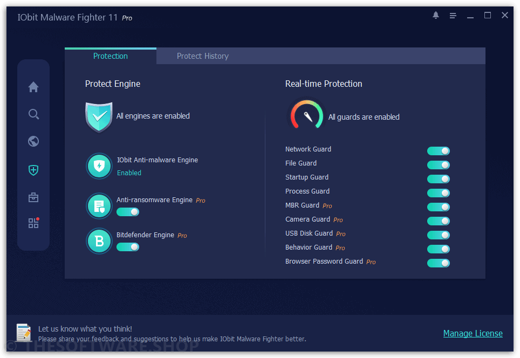Click the Protect Engine shield icon
Screen dimensions: 520x358
coord(99,117)
